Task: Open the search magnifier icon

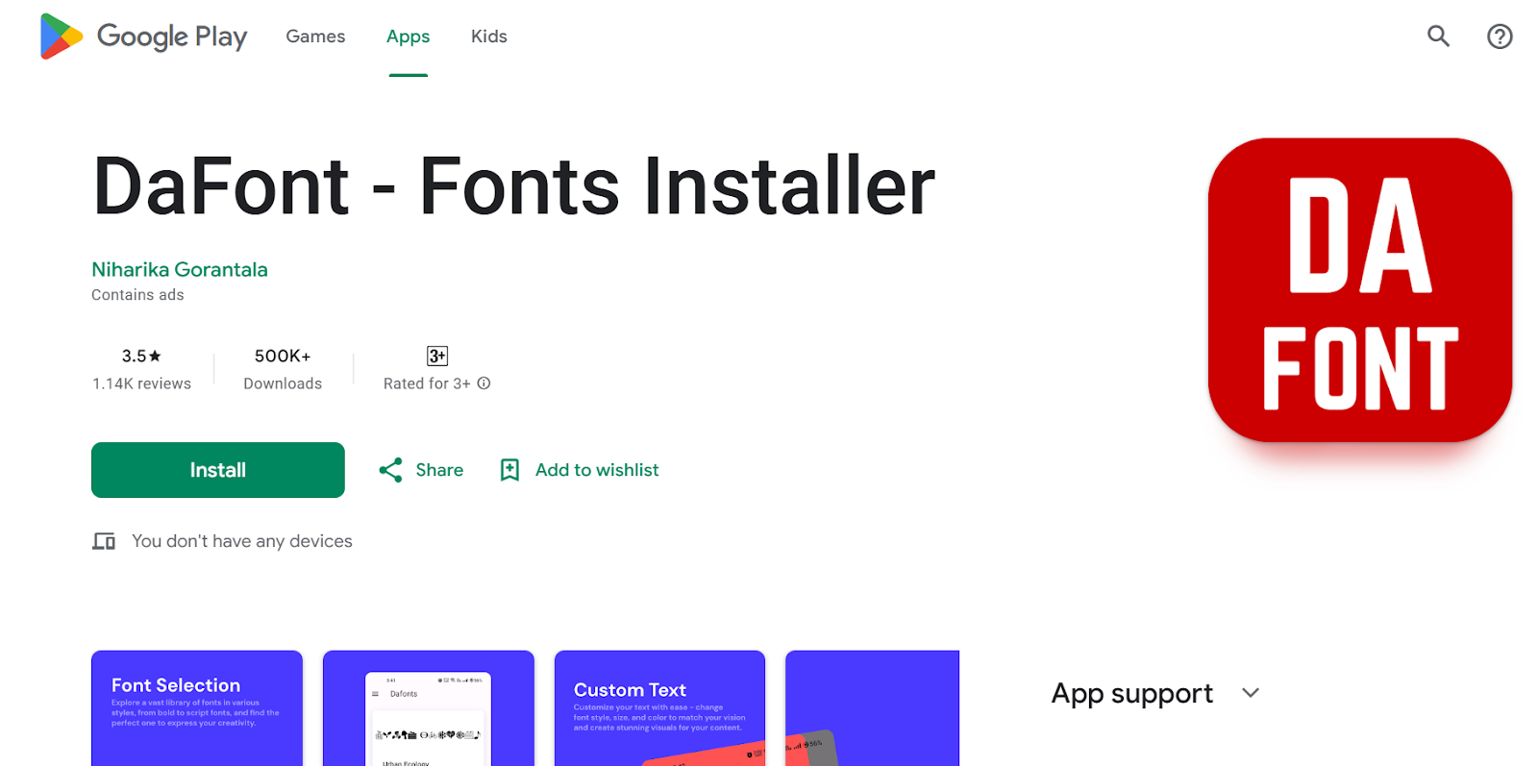Action: pyautogui.click(x=1438, y=37)
